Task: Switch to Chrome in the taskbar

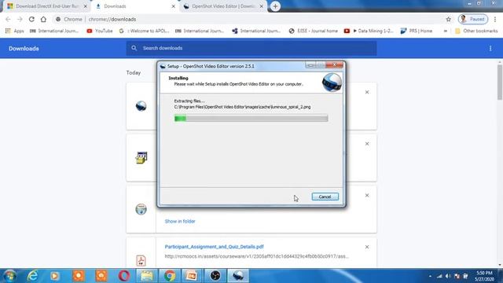Action: point(170,276)
